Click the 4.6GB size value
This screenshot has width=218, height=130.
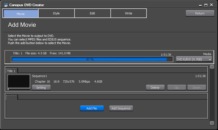click(x=98, y=81)
